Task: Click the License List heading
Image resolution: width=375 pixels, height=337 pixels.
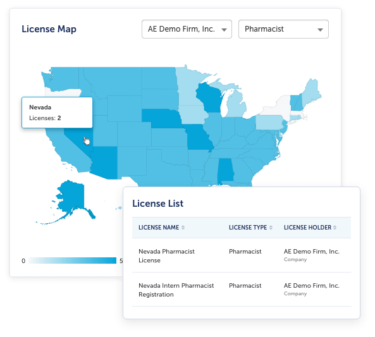Action: pos(158,204)
